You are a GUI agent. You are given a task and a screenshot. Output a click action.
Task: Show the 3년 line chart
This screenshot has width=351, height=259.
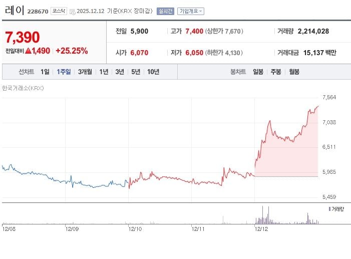tap(120, 72)
